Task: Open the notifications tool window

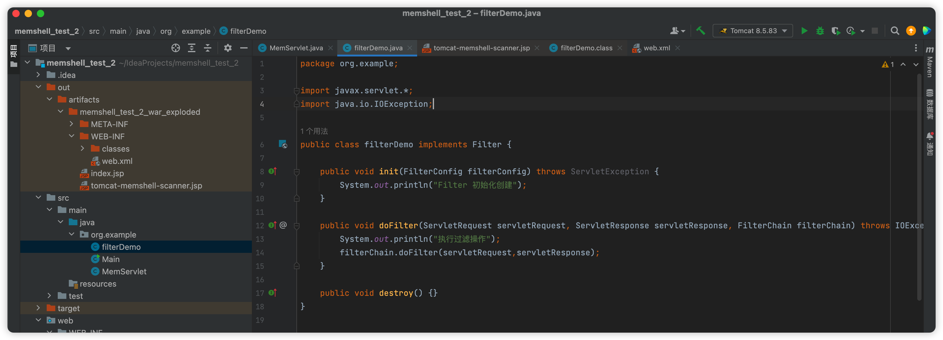Action: 929,144
